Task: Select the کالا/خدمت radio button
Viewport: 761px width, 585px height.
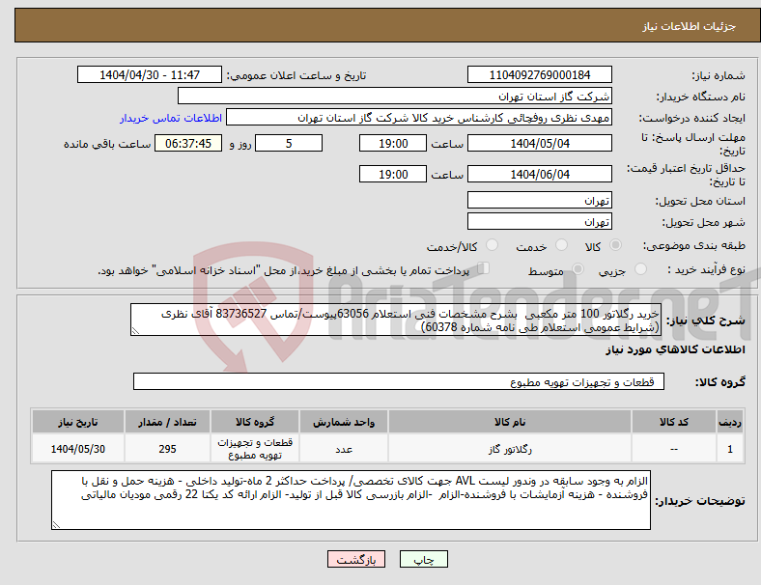Action: coord(493,245)
